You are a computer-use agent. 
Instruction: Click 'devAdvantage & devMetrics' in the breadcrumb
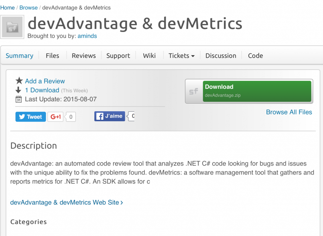[76, 8]
